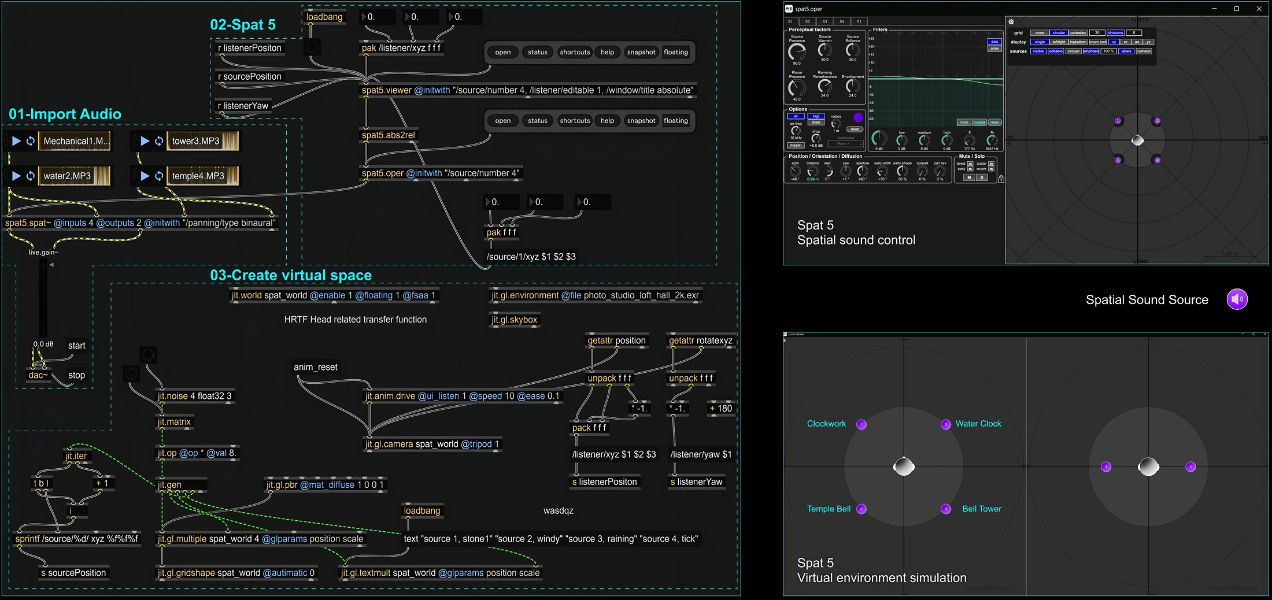Toggle filter bypass

click(979, 123)
